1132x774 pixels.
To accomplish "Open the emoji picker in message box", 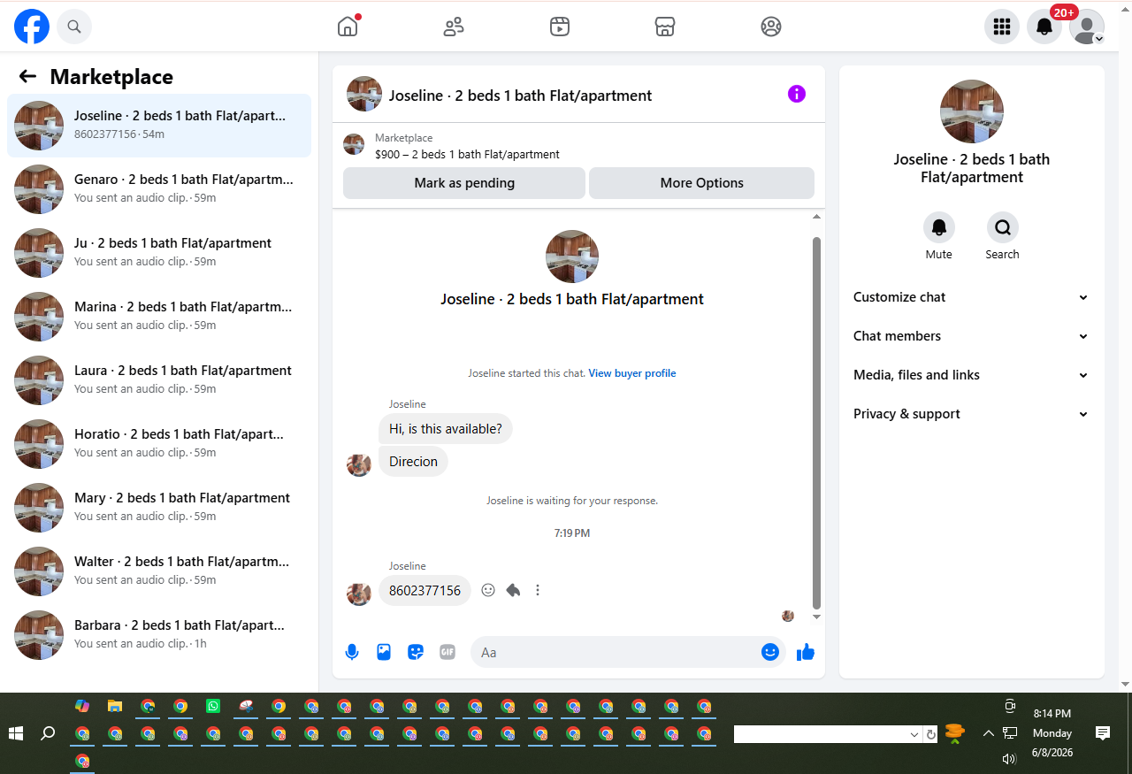I will [770, 652].
